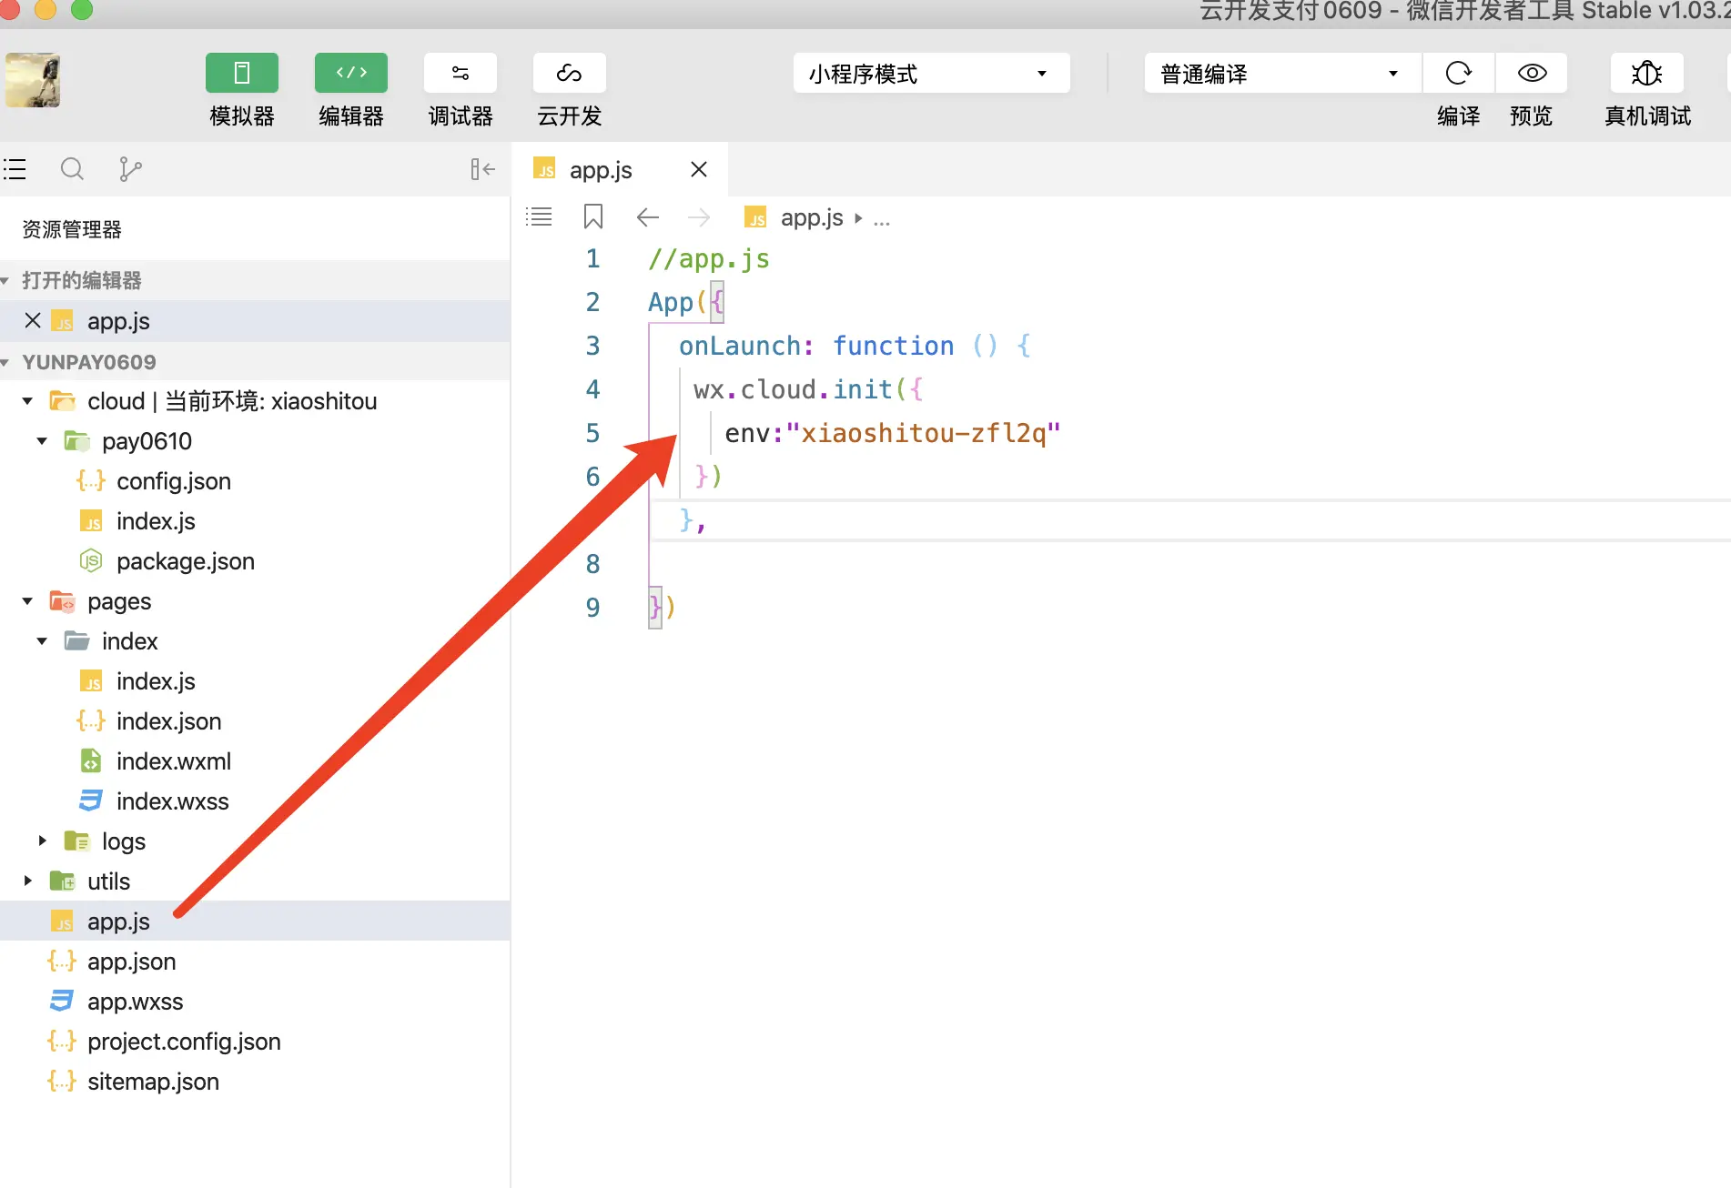1731x1188 pixels.
Task: Open app.js in project tree
Action: pyautogui.click(x=255, y=921)
